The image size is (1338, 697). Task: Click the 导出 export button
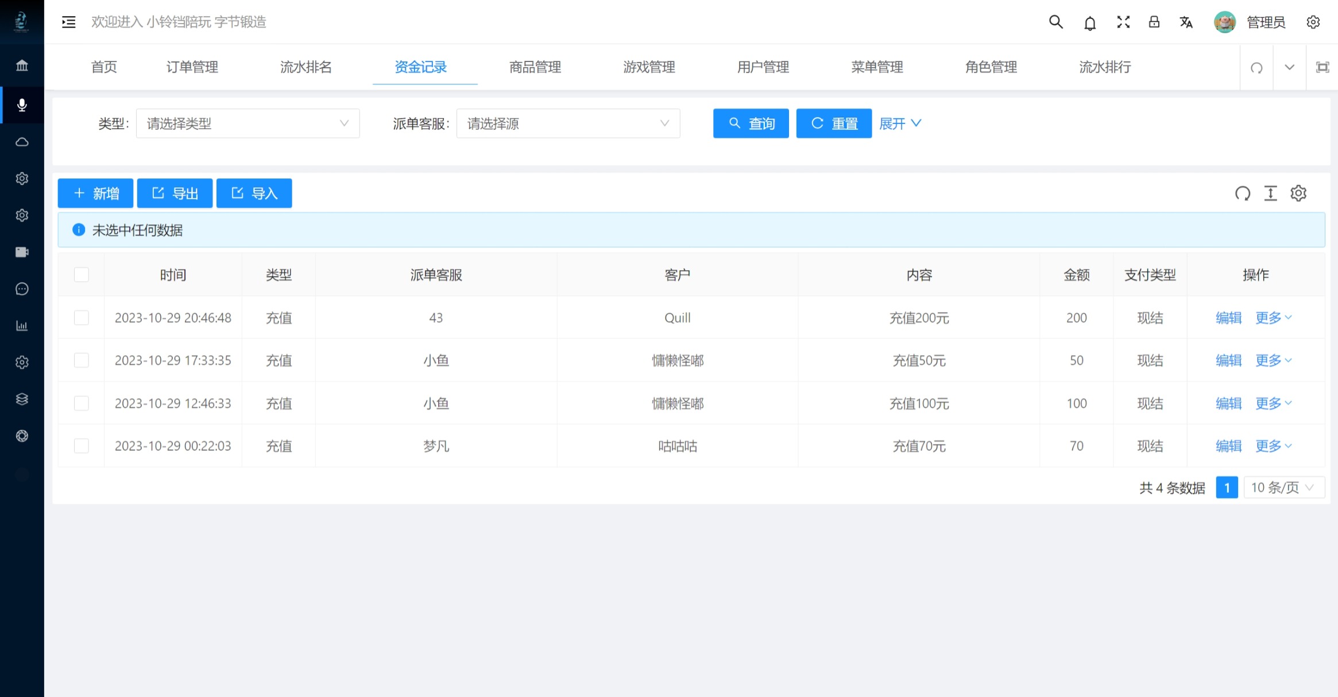175,193
